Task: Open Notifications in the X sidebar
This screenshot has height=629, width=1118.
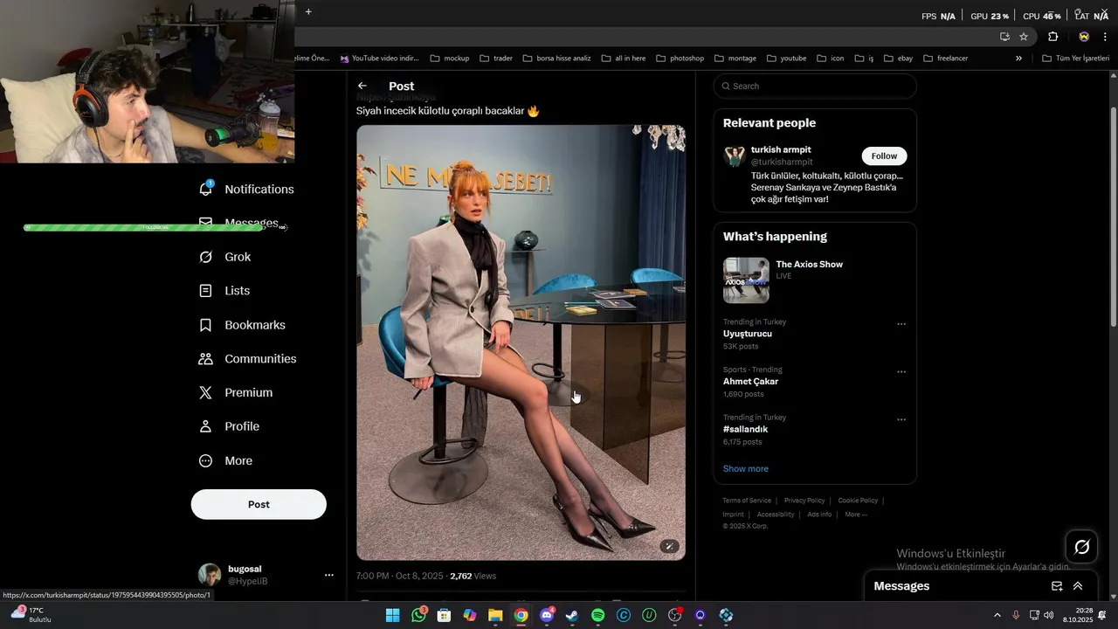Action: coord(246,189)
